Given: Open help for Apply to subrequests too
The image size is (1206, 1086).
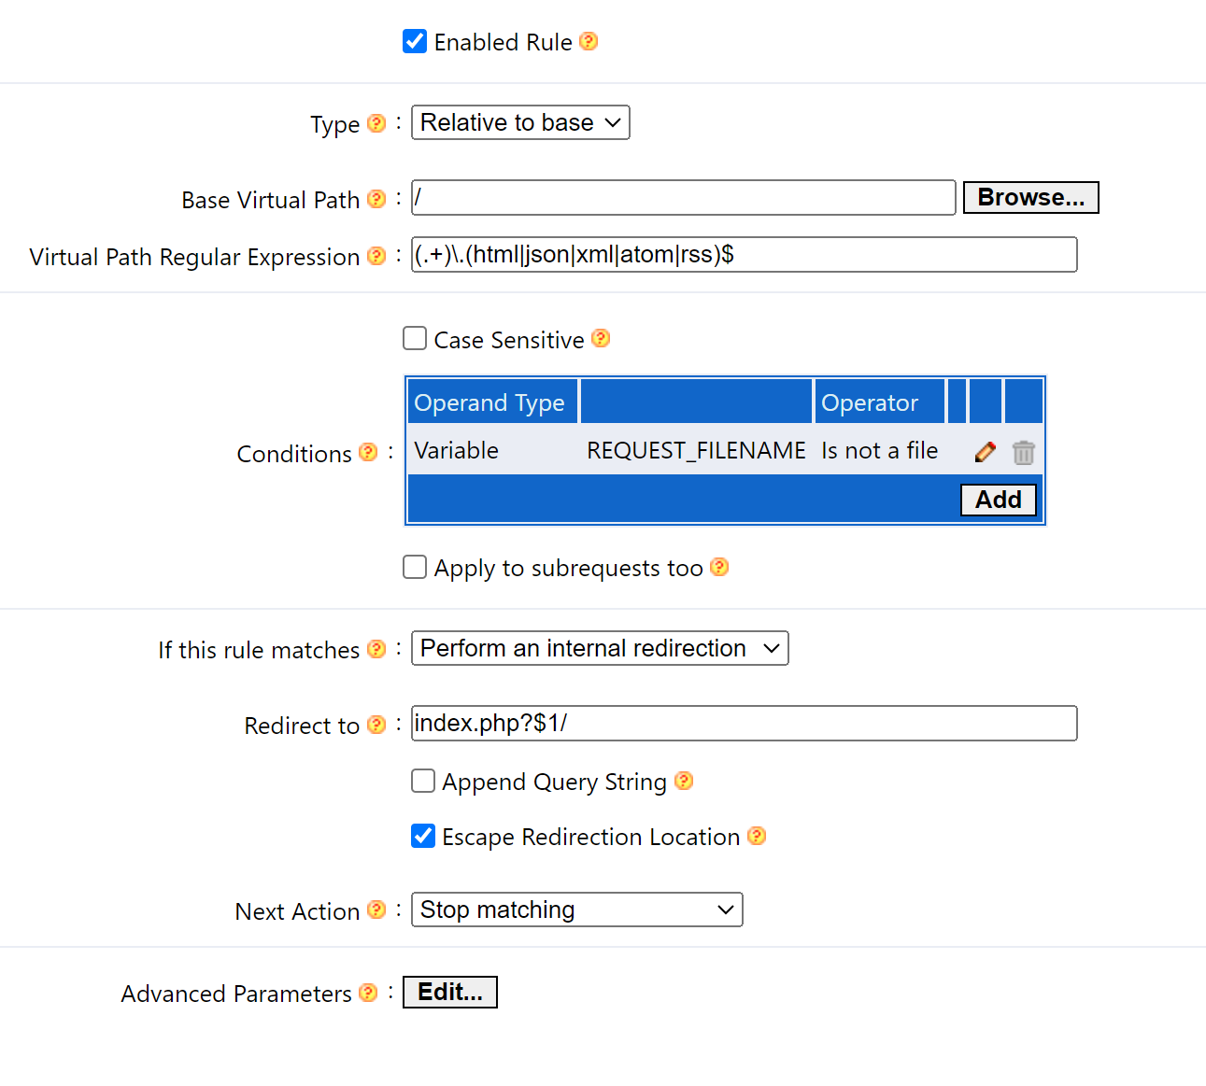Looking at the screenshot, I should (x=719, y=567).
